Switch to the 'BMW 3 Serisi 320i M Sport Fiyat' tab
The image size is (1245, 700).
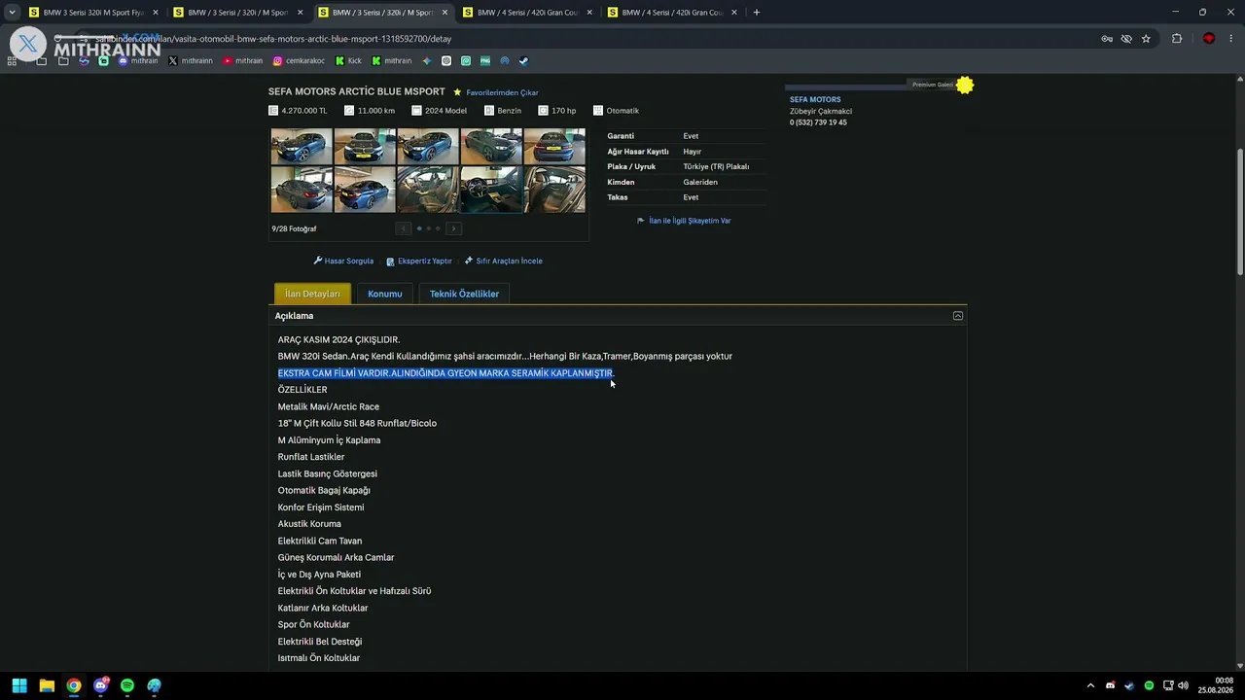coord(92,13)
